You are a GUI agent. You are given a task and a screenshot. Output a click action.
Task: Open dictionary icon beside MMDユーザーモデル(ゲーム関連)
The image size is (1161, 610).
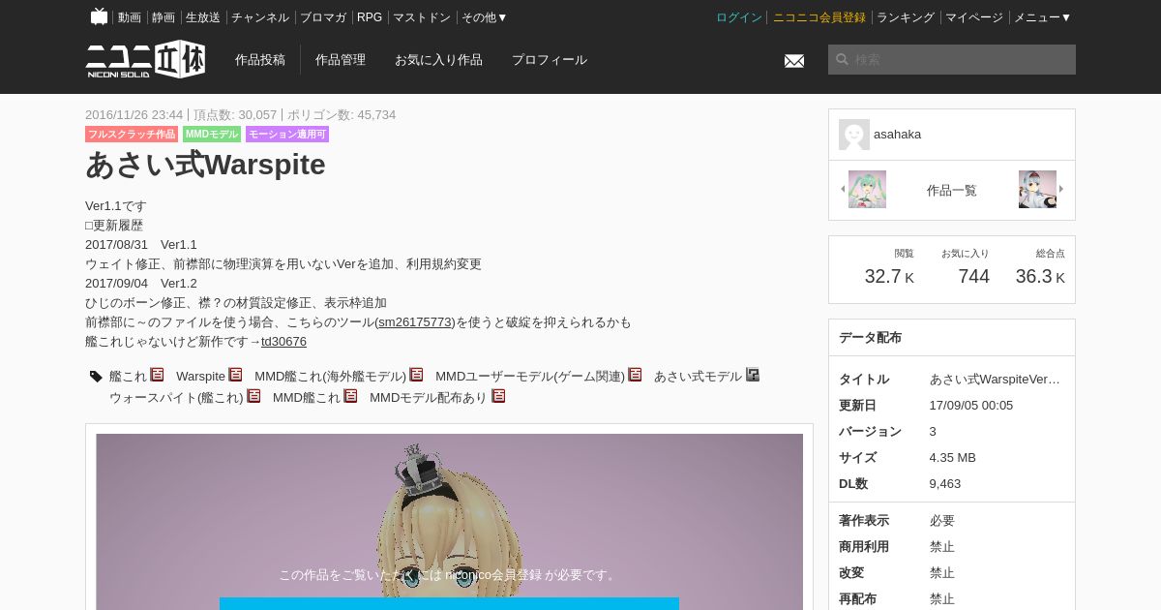[635, 375]
